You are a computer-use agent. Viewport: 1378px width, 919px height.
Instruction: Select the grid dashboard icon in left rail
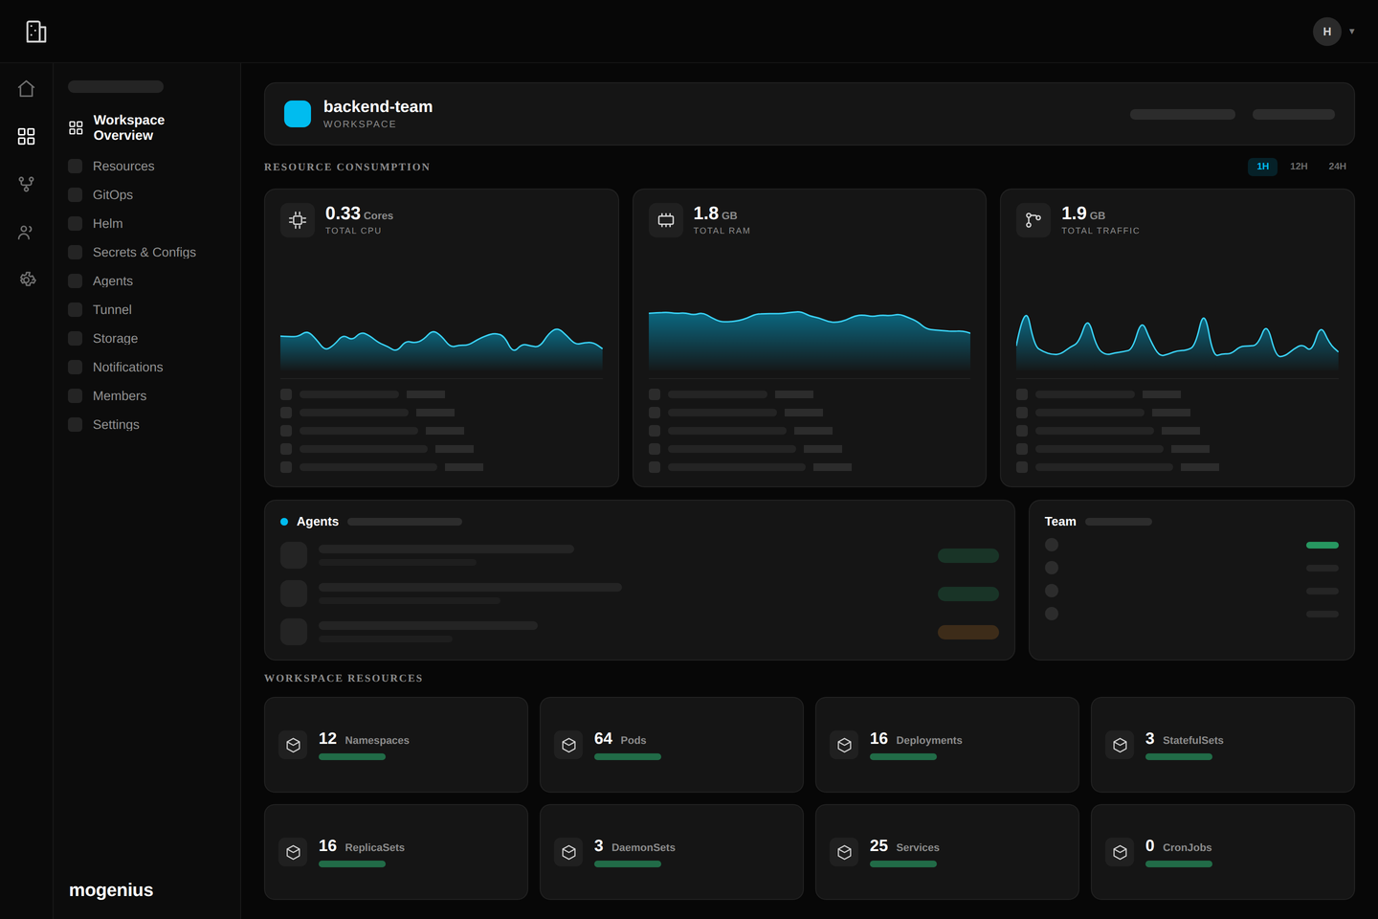(27, 136)
